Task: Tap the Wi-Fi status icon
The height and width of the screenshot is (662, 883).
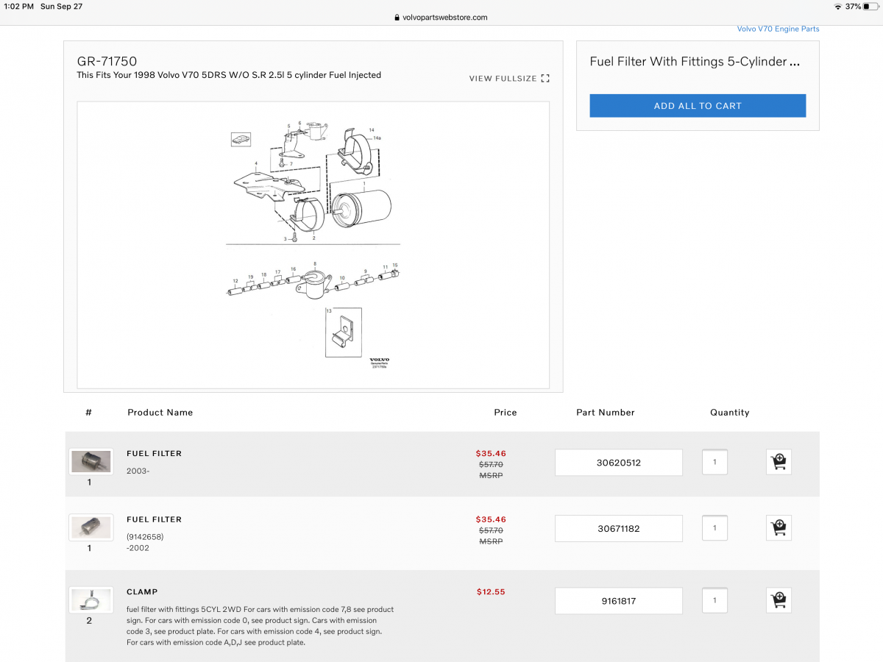Action: pyautogui.click(x=837, y=6)
